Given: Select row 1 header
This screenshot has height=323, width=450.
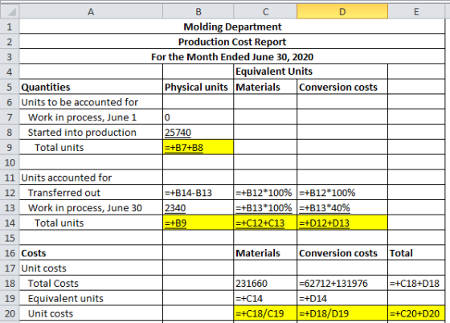Looking at the screenshot, I should pyautogui.click(x=10, y=27).
